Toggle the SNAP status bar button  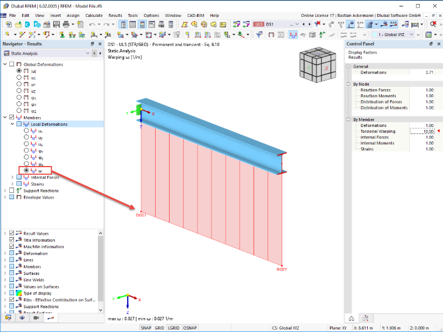[146, 328]
